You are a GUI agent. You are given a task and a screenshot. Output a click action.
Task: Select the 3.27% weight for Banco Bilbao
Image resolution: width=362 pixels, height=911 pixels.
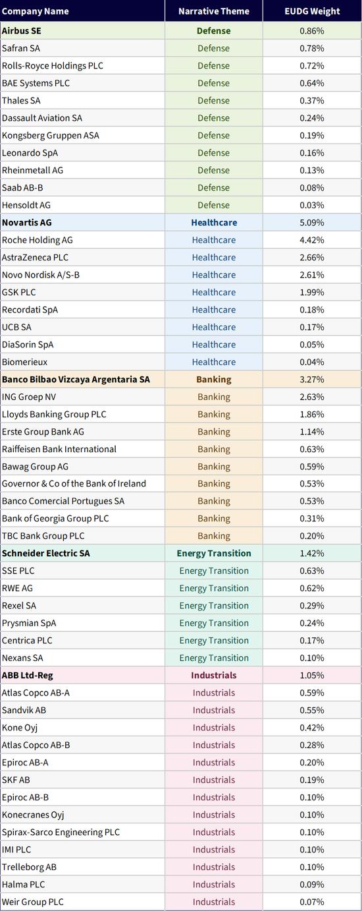point(312,380)
